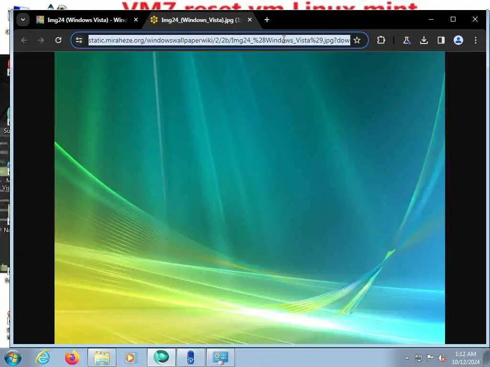490x367 pixels.
Task: Open Windows Explorer folder on taskbar
Action: (102, 357)
